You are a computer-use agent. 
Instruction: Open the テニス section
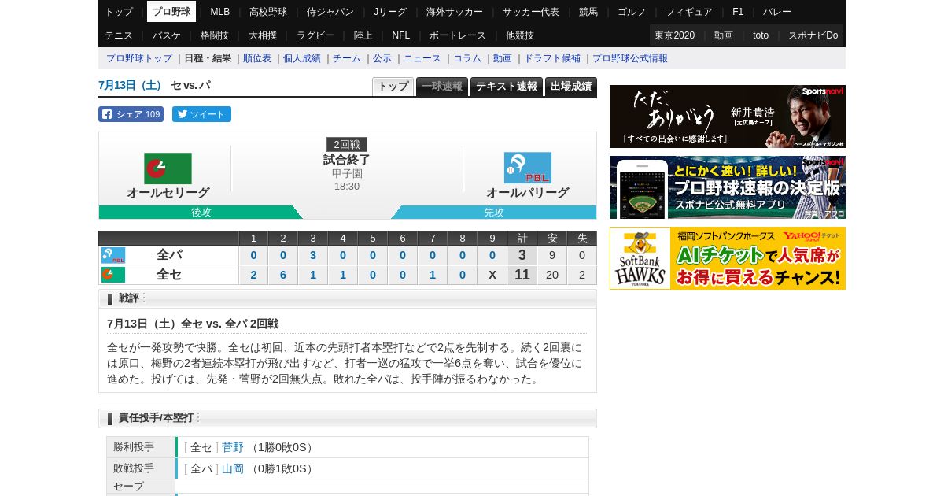coord(119,35)
